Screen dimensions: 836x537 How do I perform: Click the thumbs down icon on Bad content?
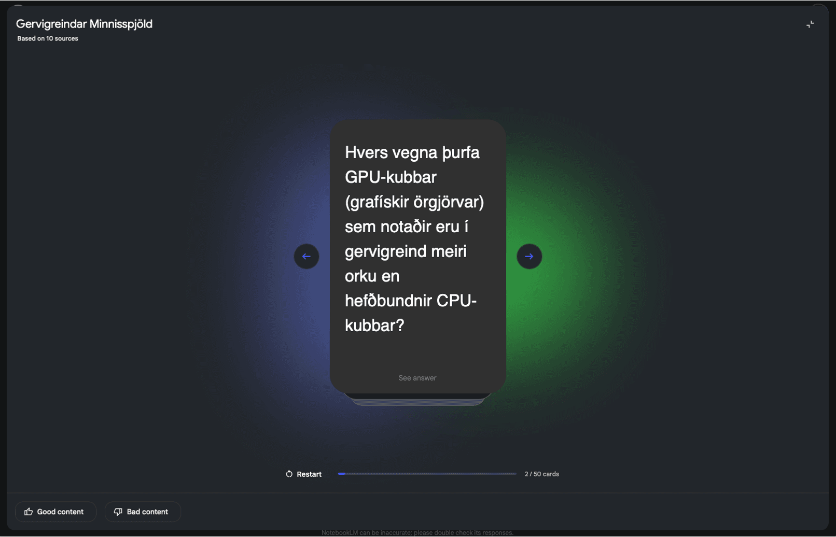[118, 512]
